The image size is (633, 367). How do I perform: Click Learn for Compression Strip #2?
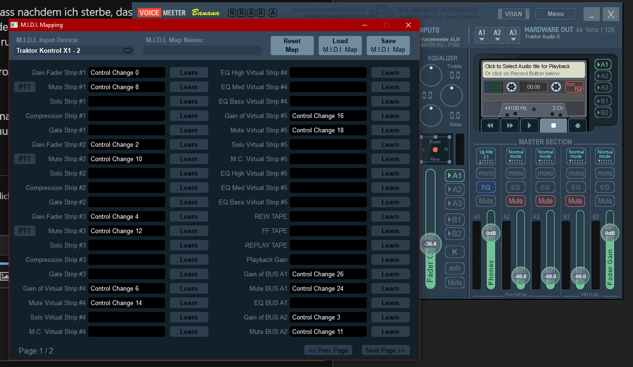[x=189, y=188]
